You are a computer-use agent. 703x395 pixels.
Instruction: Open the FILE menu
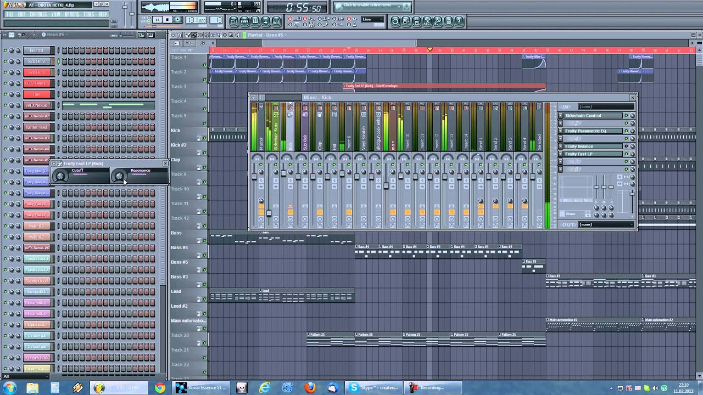[x=9, y=14]
